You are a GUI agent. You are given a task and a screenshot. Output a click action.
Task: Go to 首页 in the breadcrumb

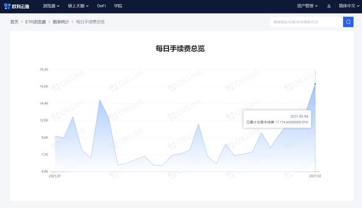click(14, 21)
